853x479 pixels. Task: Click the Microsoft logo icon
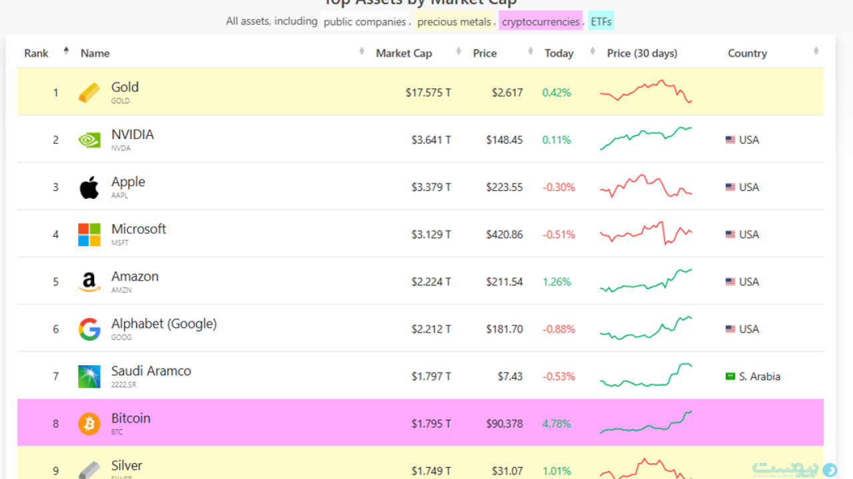tap(89, 235)
